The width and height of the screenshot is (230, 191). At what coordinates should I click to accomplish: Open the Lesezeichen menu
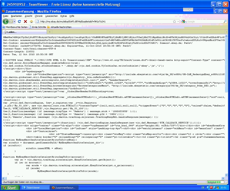[x=52, y=16]
